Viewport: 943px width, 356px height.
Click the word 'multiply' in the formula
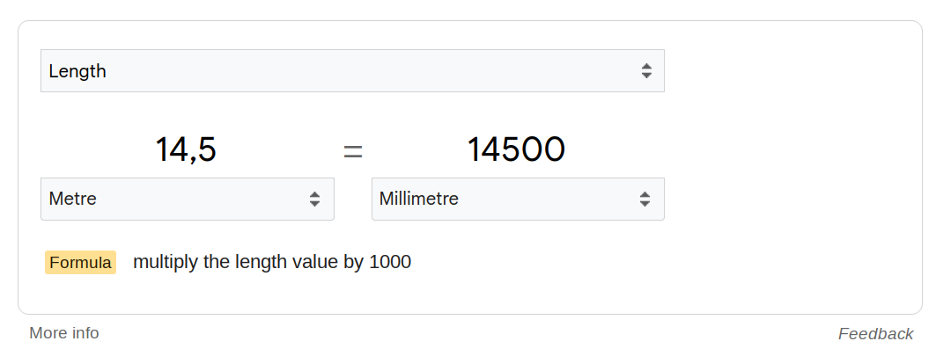pos(166,262)
